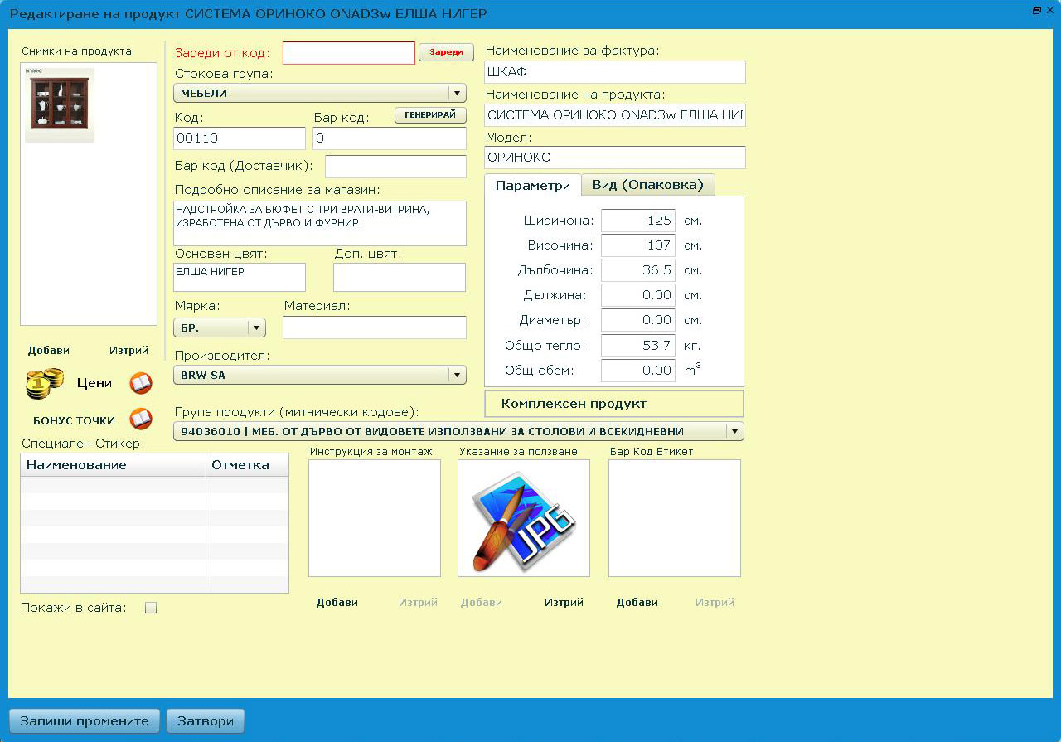Click the Дължина field
This screenshot has height=742, width=1061.
[638, 295]
